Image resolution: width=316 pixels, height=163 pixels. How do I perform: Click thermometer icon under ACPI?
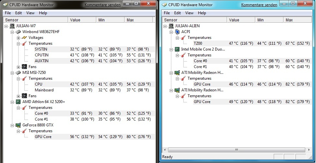[183, 38]
